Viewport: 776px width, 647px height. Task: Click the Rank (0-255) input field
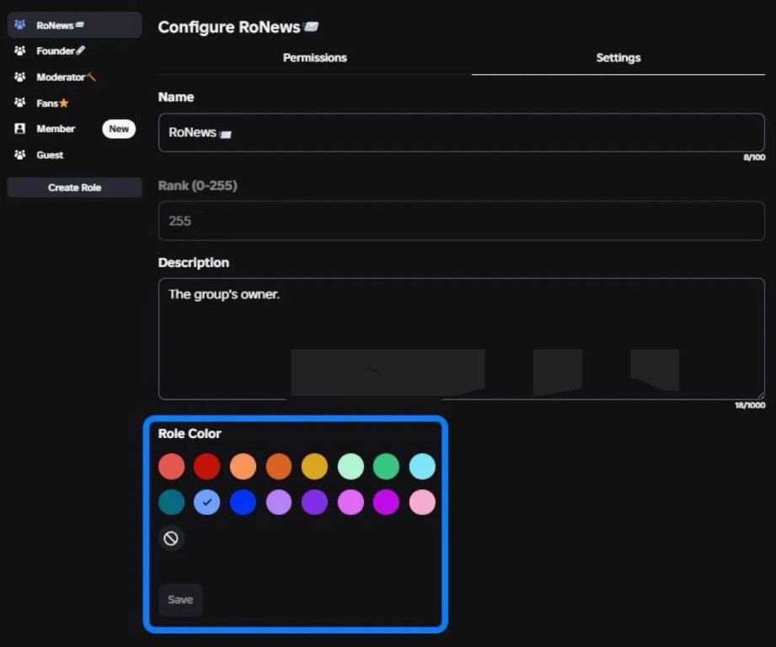[461, 221]
